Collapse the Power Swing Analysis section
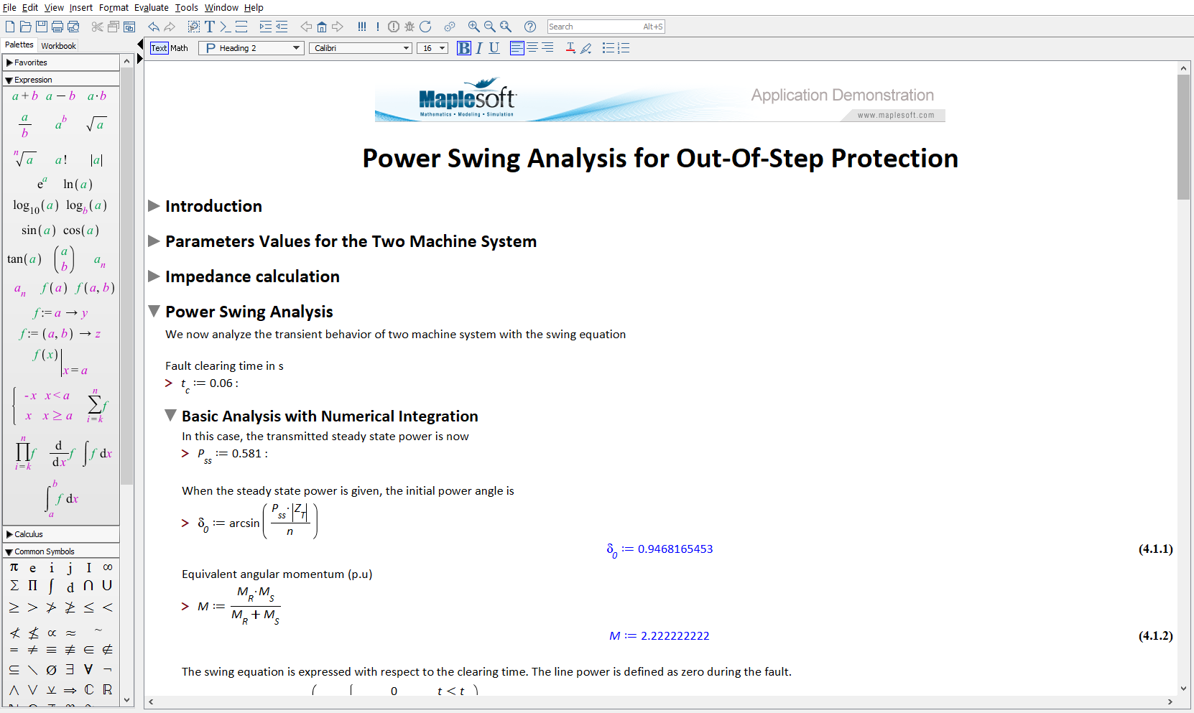 click(154, 312)
